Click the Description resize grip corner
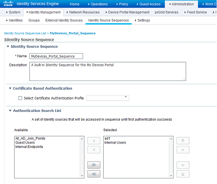This screenshot has height=184, width=217. 184,79
